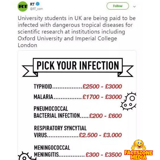Click the Respiratory Syncytial Virus entry
Image resolution: width=160 pixels, height=160 pixels.
78,131
